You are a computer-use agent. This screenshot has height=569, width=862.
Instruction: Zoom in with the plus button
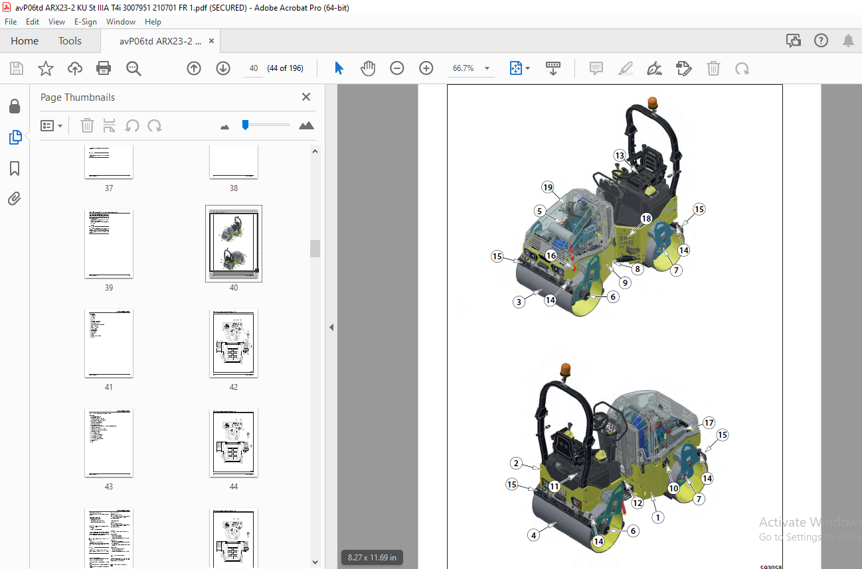coord(426,68)
